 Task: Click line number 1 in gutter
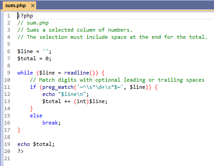(8, 16)
